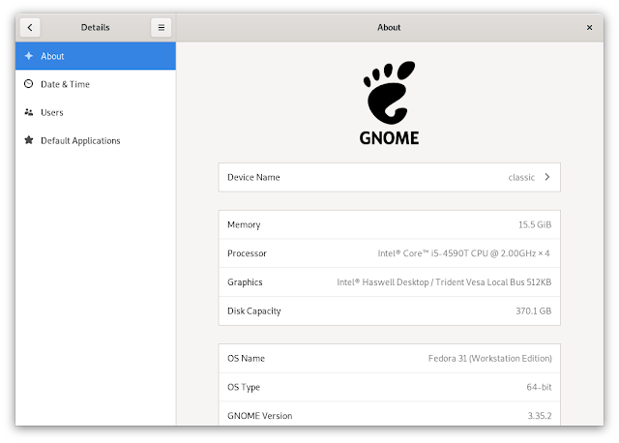Image resolution: width=619 pixels, height=443 pixels.
Task: Select the Processor row label
Action: point(248,253)
